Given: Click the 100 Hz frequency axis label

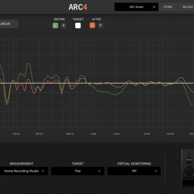Looking at the screenshot, I should pos(16,134).
